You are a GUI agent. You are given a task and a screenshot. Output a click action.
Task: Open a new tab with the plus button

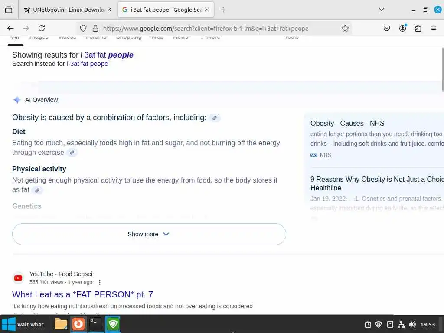(x=223, y=10)
